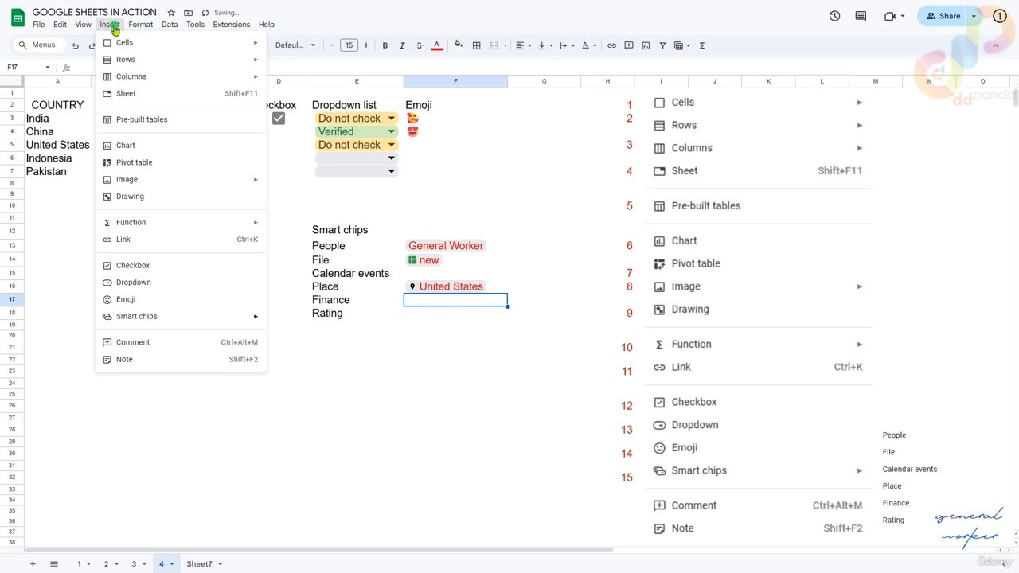This screenshot has height=573, width=1019.
Task: Expand the Rows submenu
Action: click(181, 60)
